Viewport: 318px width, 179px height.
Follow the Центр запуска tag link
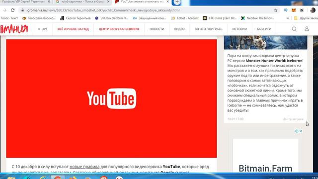(x=293, y=119)
